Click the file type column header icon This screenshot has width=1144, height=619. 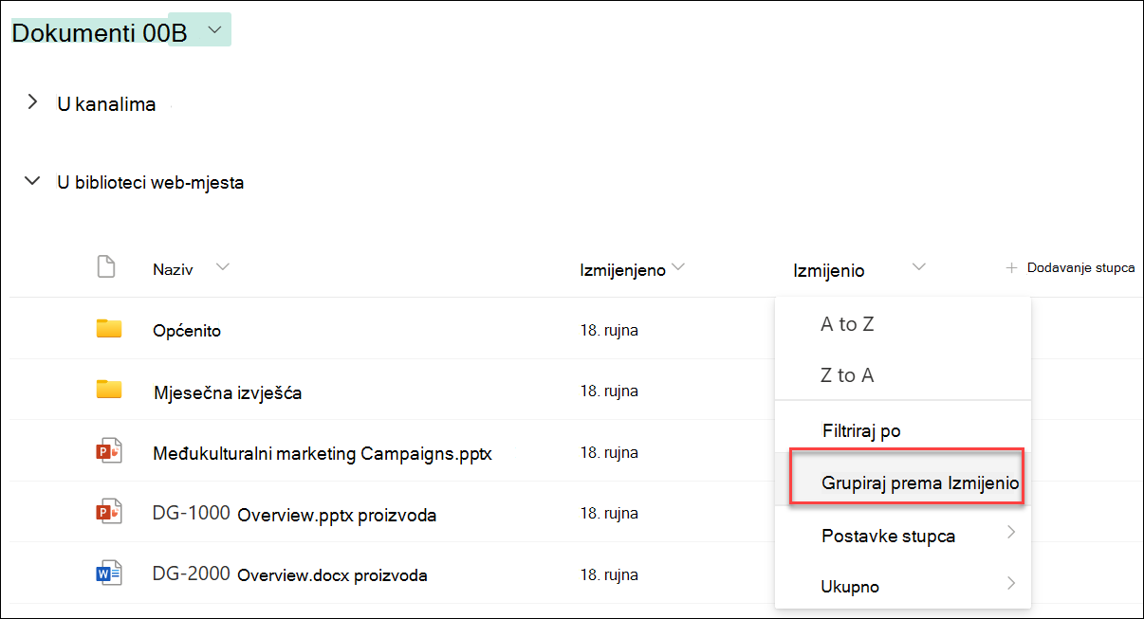coord(106,267)
